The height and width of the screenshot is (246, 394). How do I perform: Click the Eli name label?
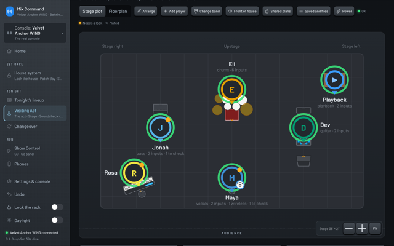coord(231,64)
